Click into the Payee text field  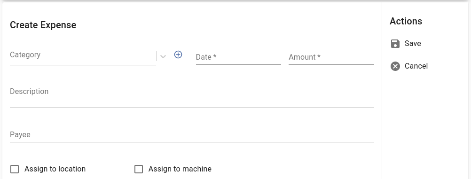coord(192,134)
